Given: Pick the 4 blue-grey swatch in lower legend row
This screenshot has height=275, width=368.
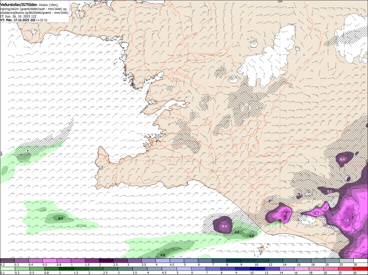Looking at the screenshot, I should coord(154,269).
